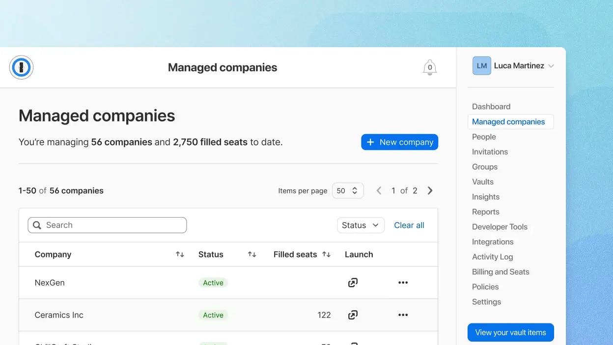Screen dimensions: 613x345
Task: Launch the NexGen company account
Action: pyautogui.click(x=353, y=283)
